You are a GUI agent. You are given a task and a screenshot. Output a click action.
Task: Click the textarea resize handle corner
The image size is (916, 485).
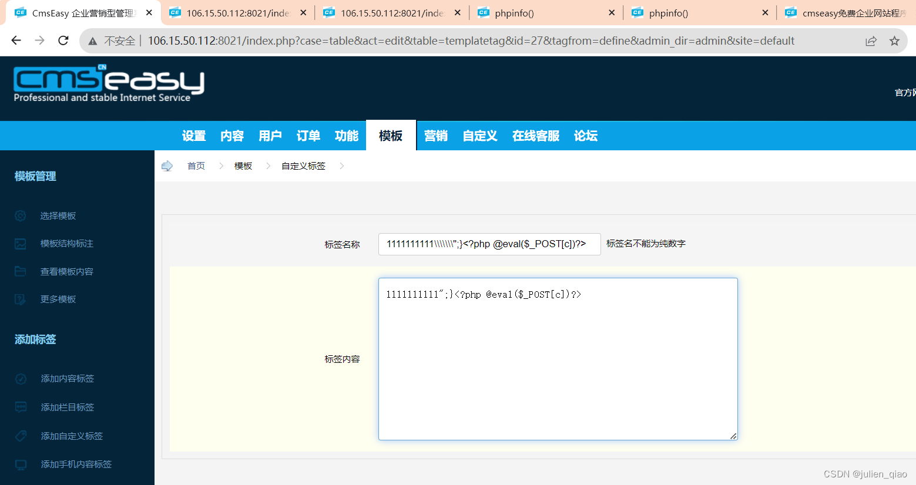(x=733, y=436)
